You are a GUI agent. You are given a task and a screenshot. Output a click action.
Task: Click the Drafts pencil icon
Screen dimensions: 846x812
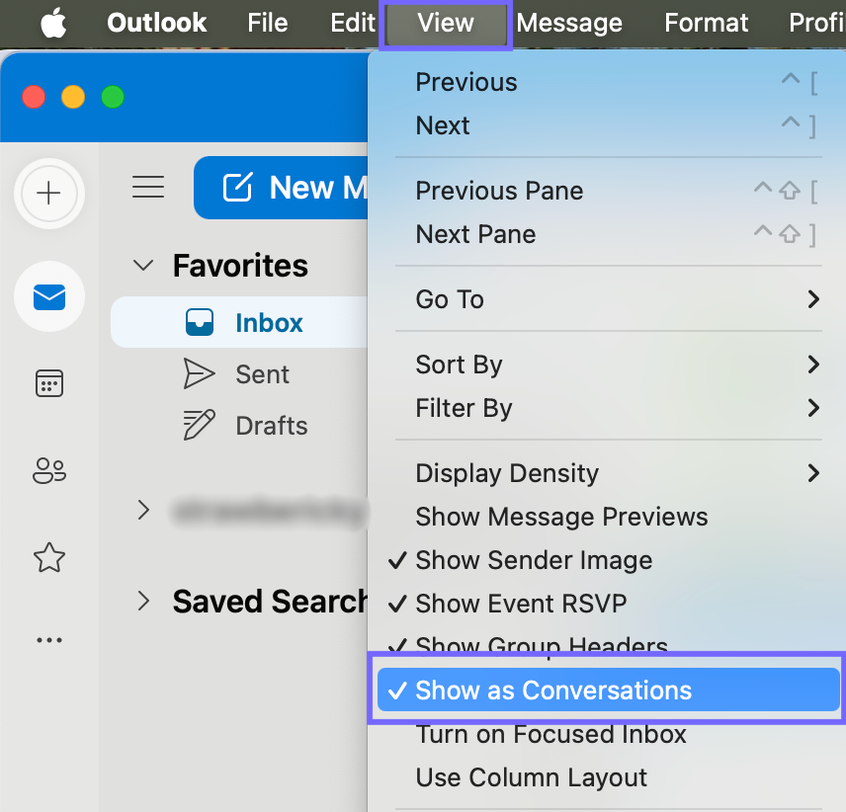199,425
